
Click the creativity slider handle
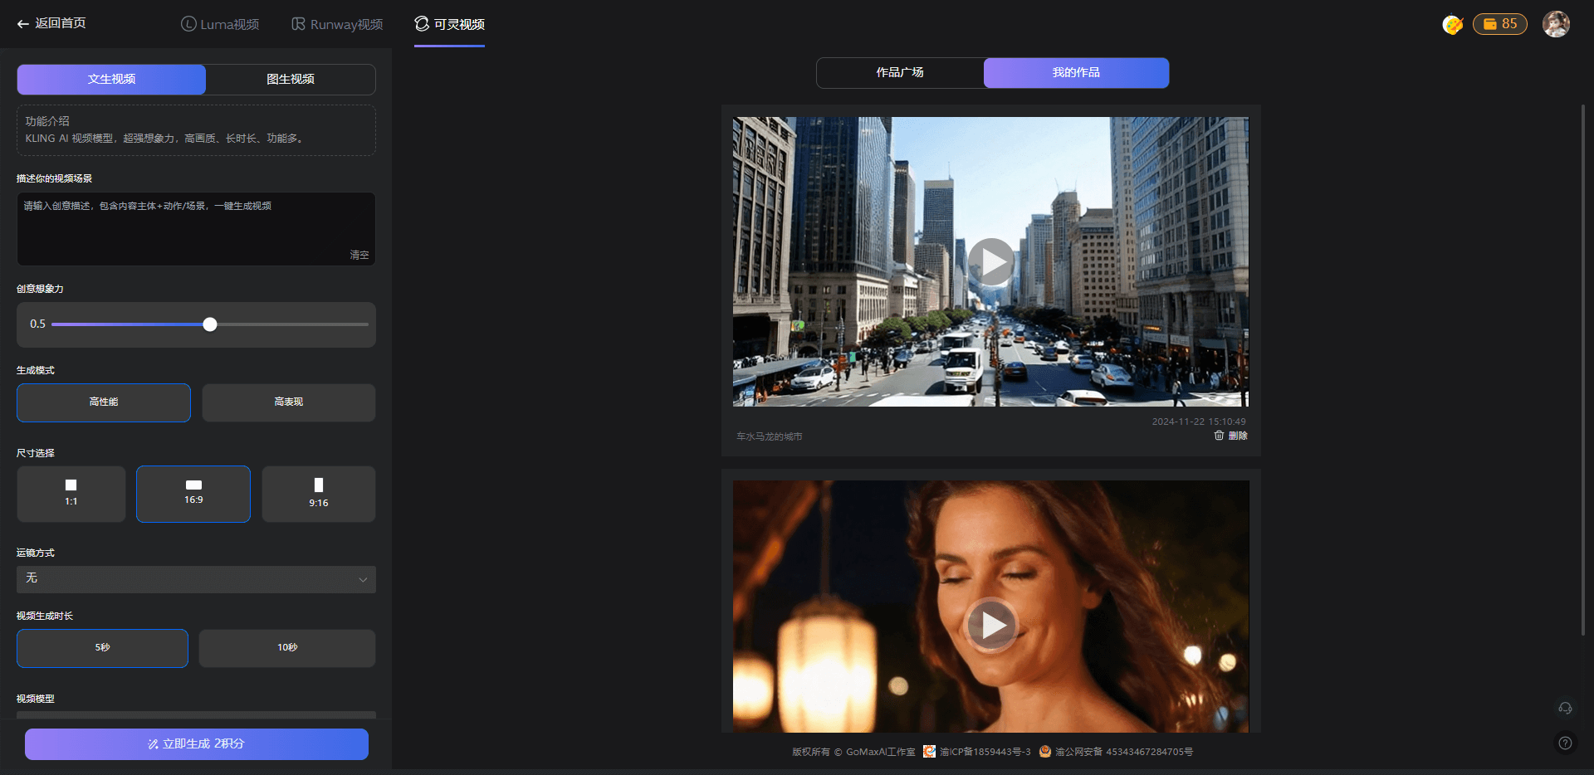click(210, 324)
